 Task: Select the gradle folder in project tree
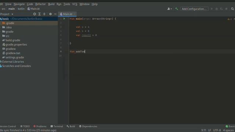coord(29,32)
